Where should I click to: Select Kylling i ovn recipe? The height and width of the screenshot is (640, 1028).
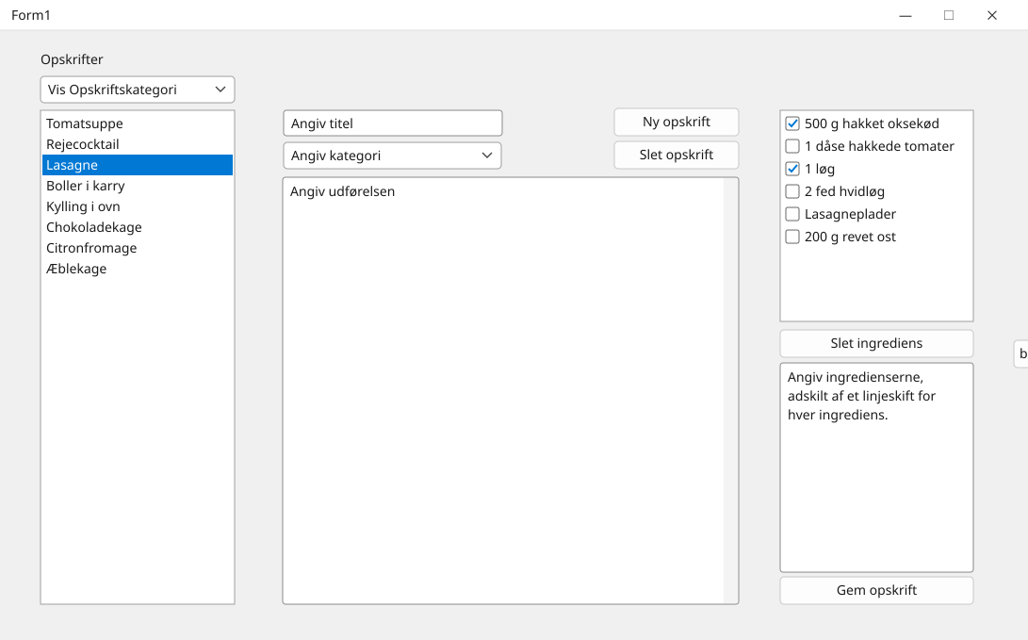click(x=138, y=206)
